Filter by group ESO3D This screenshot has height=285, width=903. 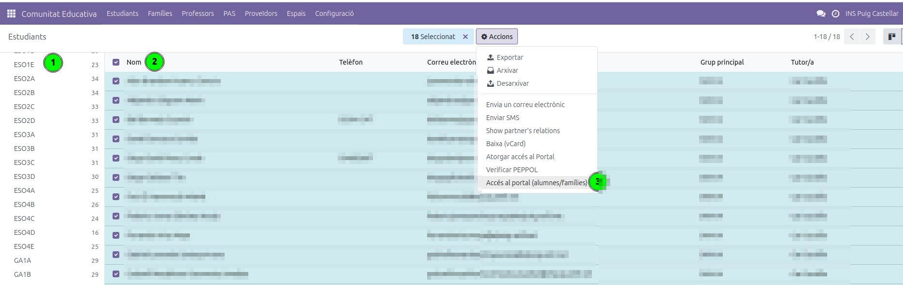click(24, 176)
